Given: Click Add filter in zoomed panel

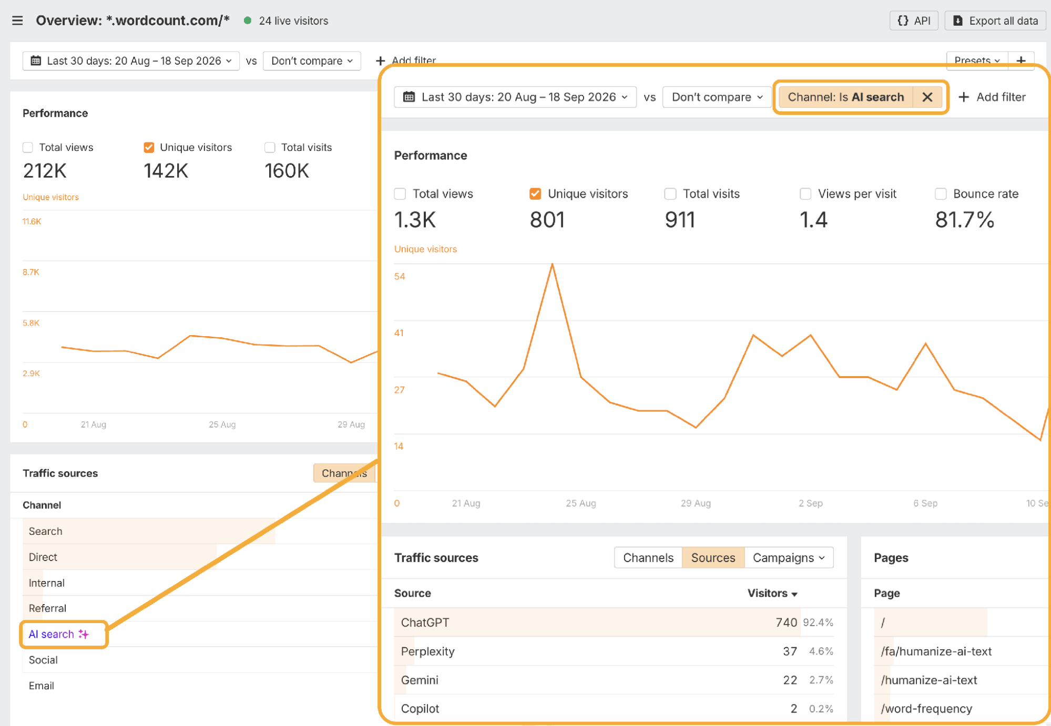Looking at the screenshot, I should [x=992, y=97].
